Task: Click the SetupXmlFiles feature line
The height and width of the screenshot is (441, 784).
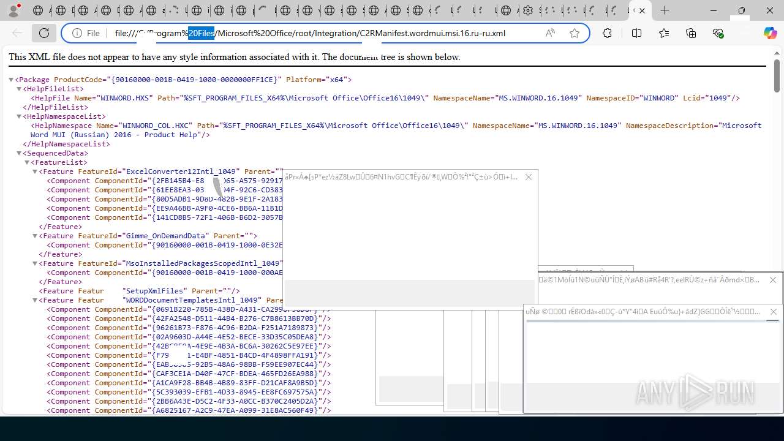Action: pos(140,291)
